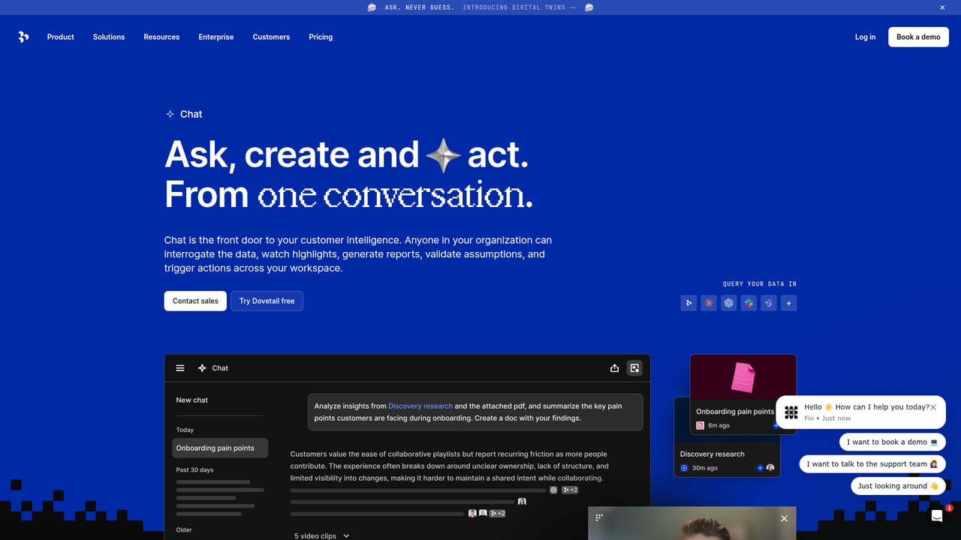The height and width of the screenshot is (540, 961).
Task: Click the drag grip icon on video popup
Action: pos(599,517)
